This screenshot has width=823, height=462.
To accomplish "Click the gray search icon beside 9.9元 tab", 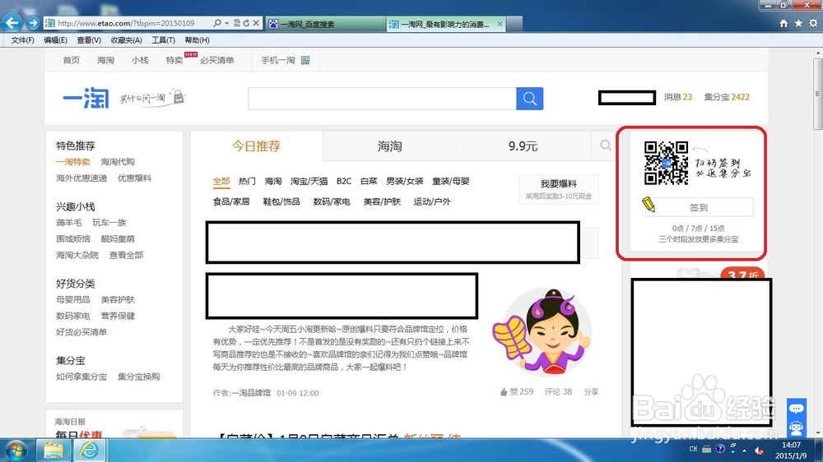I will [x=605, y=146].
